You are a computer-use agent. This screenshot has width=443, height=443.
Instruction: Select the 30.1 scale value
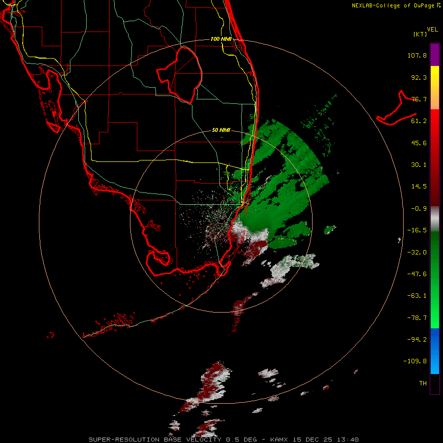419,165
